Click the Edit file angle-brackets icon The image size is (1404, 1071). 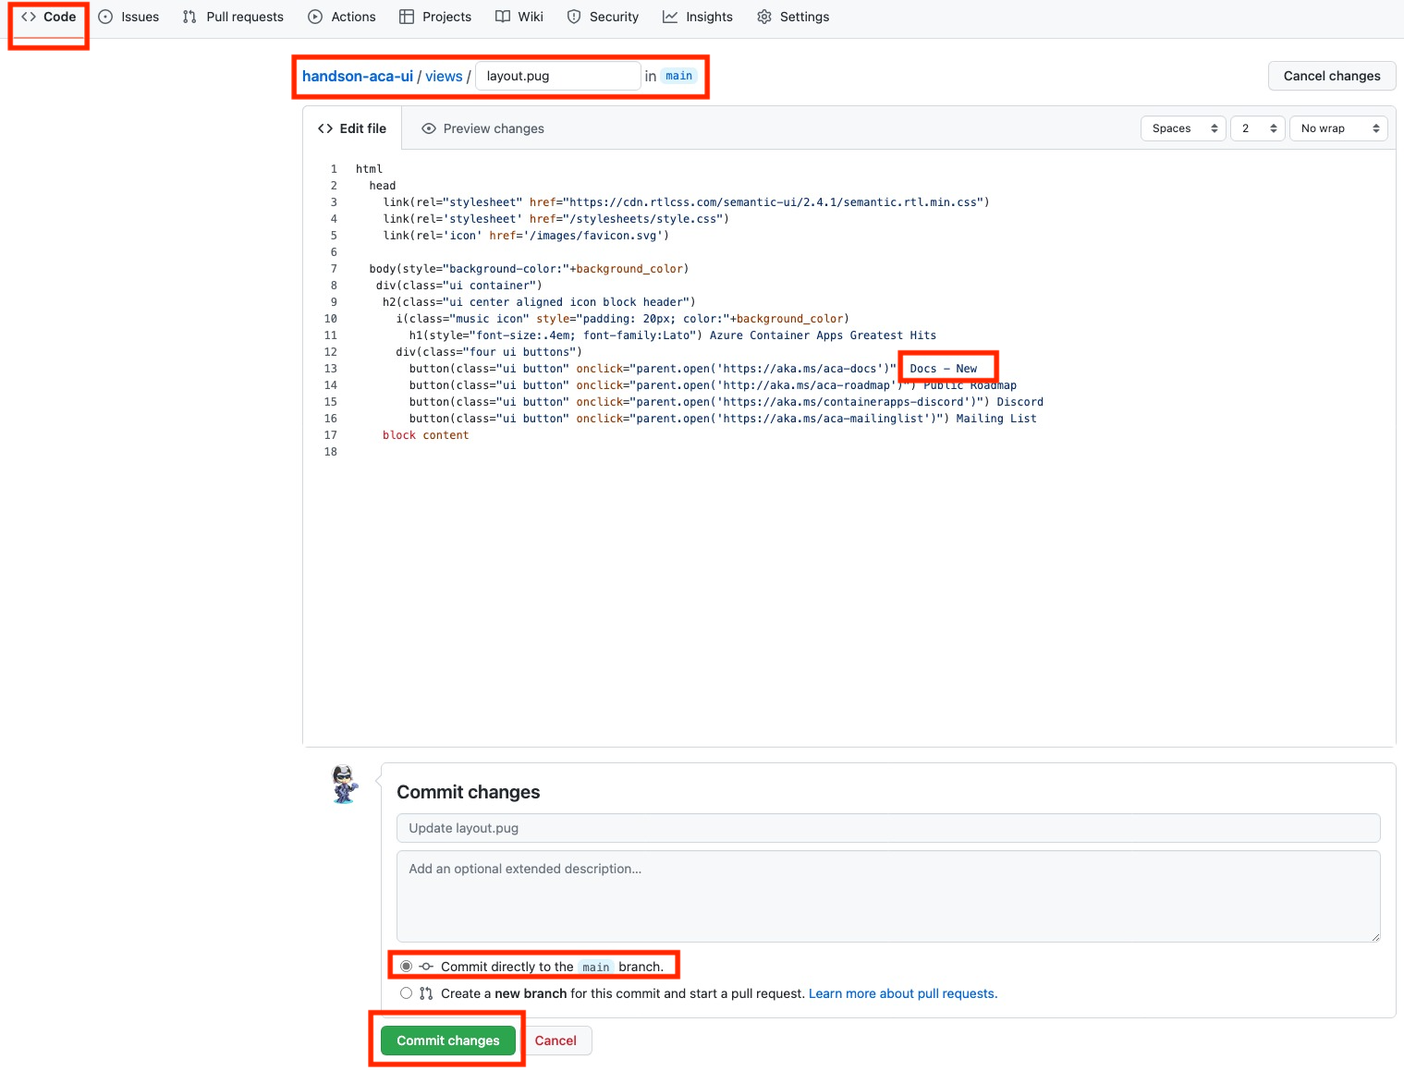click(x=325, y=128)
